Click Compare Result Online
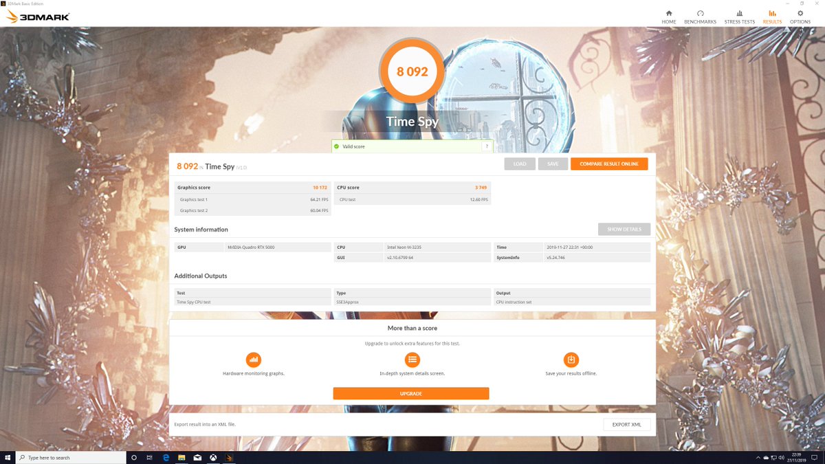The width and height of the screenshot is (825, 464). point(609,164)
